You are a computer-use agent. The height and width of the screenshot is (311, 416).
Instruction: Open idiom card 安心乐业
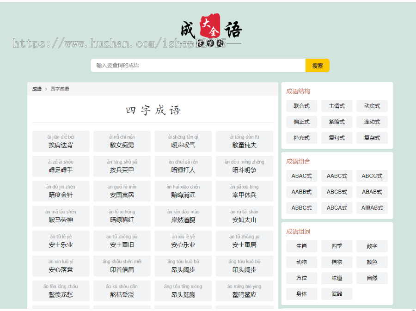click(183, 241)
